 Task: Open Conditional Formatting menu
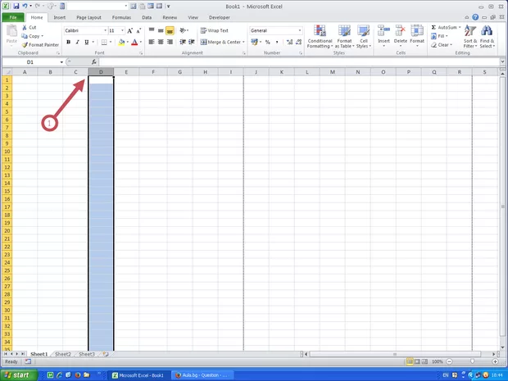(x=320, y=37)
